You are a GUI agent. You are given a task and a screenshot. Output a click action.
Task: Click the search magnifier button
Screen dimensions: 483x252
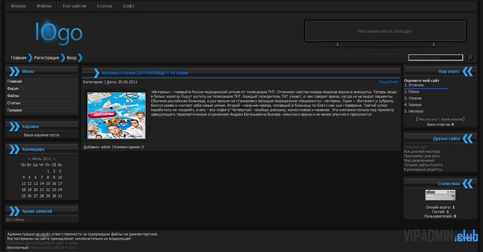470,58
